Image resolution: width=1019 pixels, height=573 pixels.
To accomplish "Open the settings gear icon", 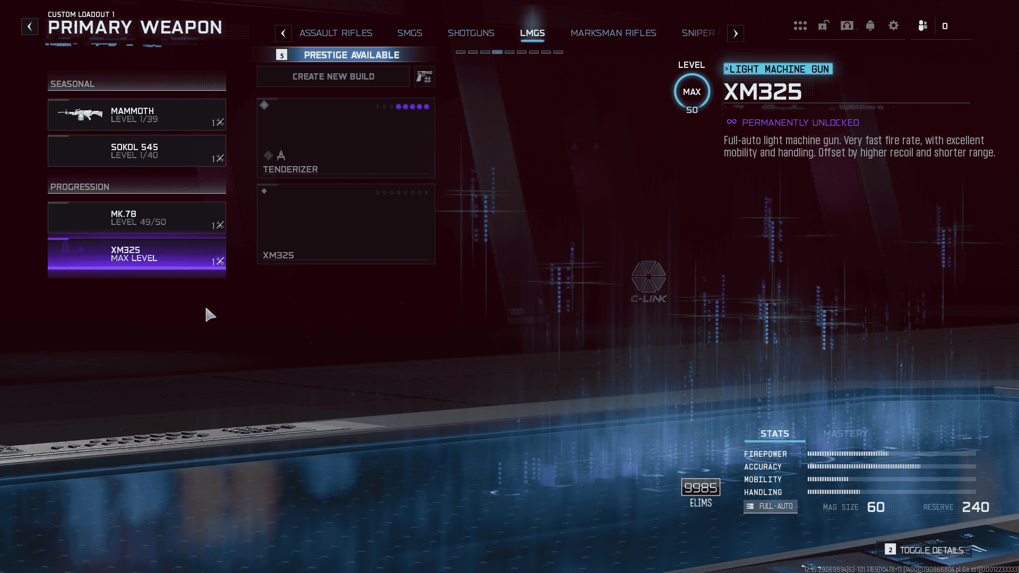I will coord(893,25).
